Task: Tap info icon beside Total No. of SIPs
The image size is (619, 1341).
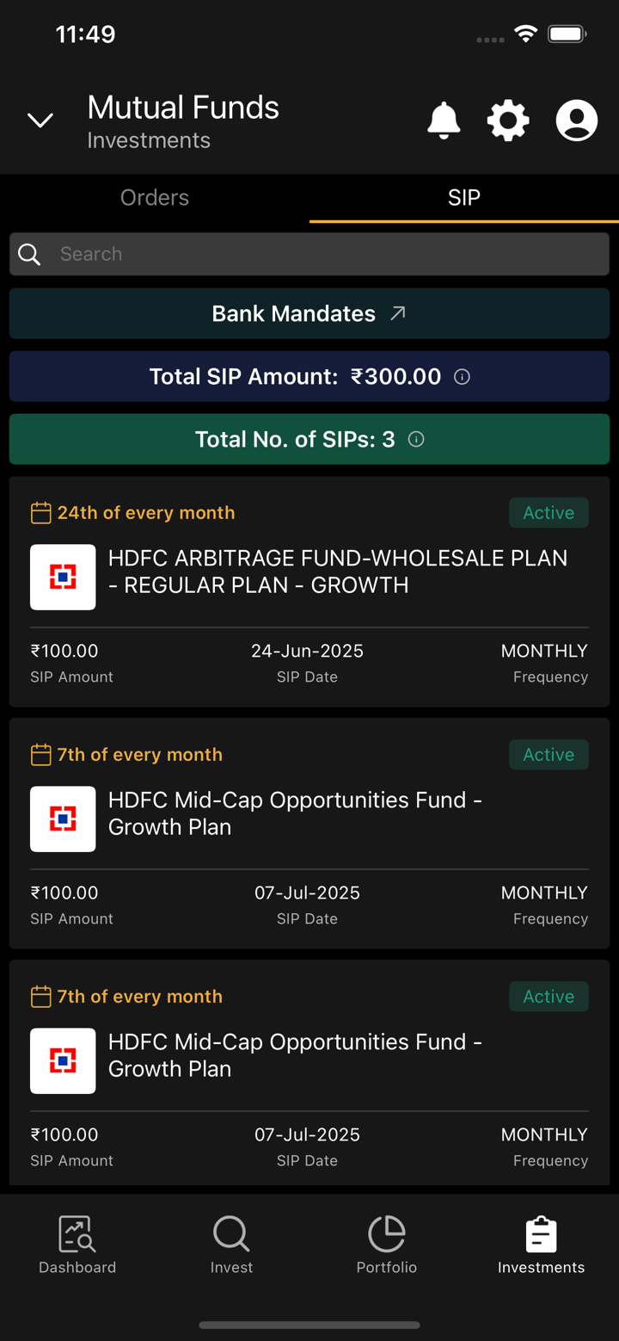Action: coord(416,440)
